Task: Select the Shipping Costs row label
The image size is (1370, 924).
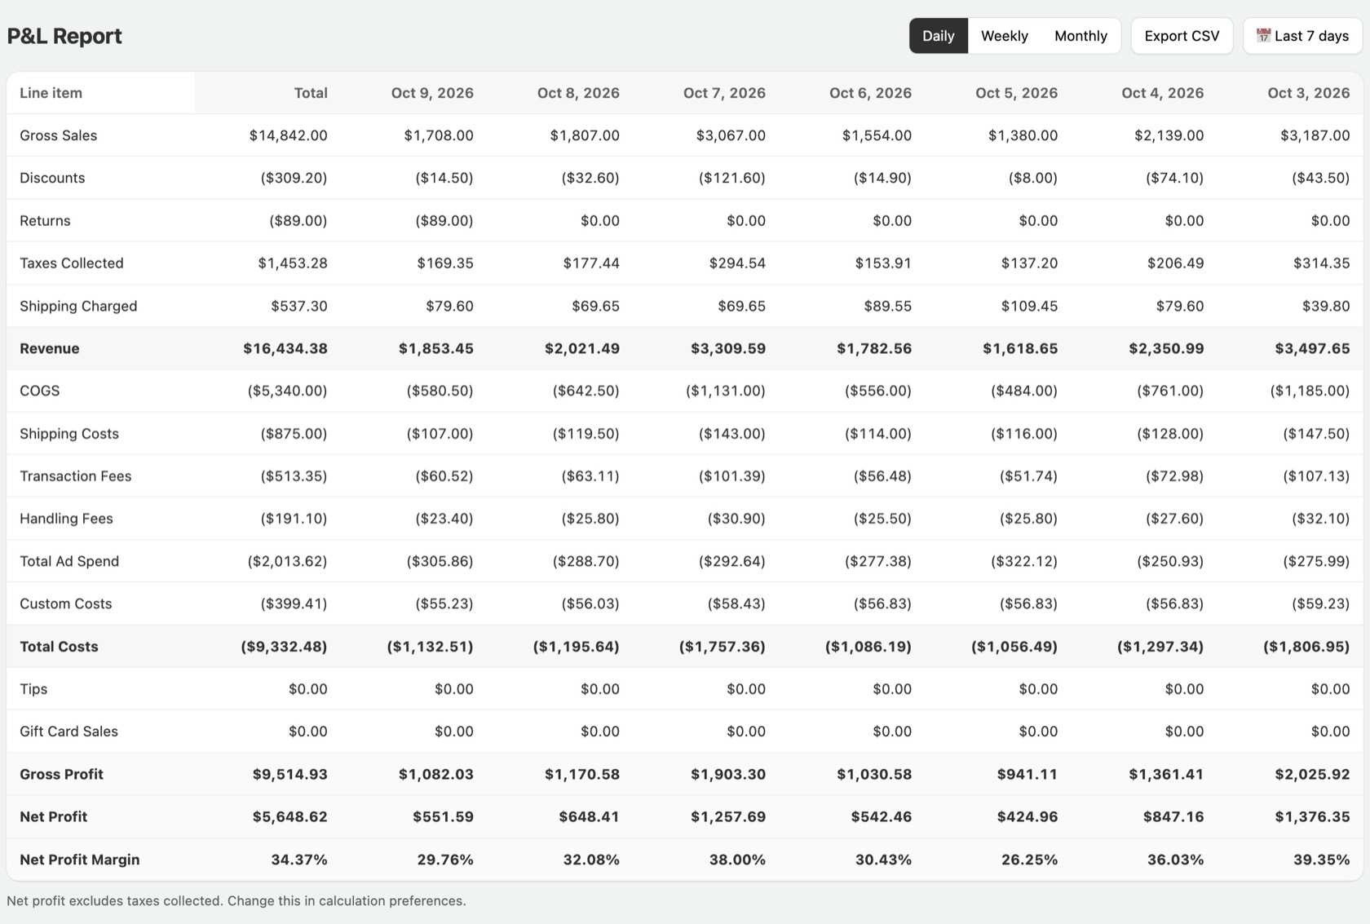Action: click(x=69, y=434)
